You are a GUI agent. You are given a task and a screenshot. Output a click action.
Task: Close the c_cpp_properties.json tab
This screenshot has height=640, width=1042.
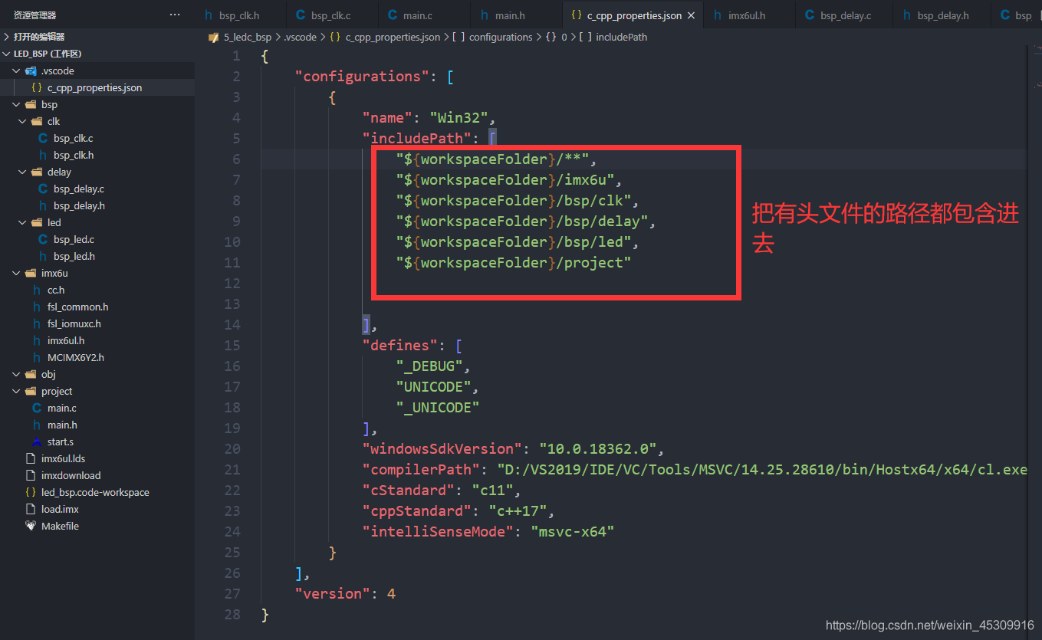(x=692, y=15)
